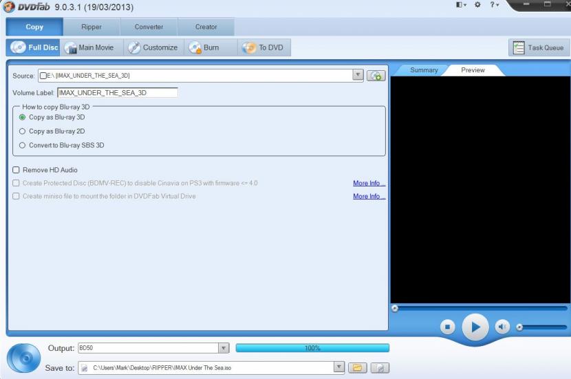
Task: Stop the preview playback
Action: (448, 327)
